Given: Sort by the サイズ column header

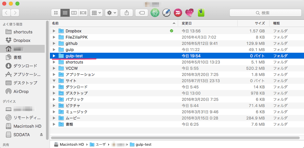Looking at the screenshot, I should tap(253, 23).
